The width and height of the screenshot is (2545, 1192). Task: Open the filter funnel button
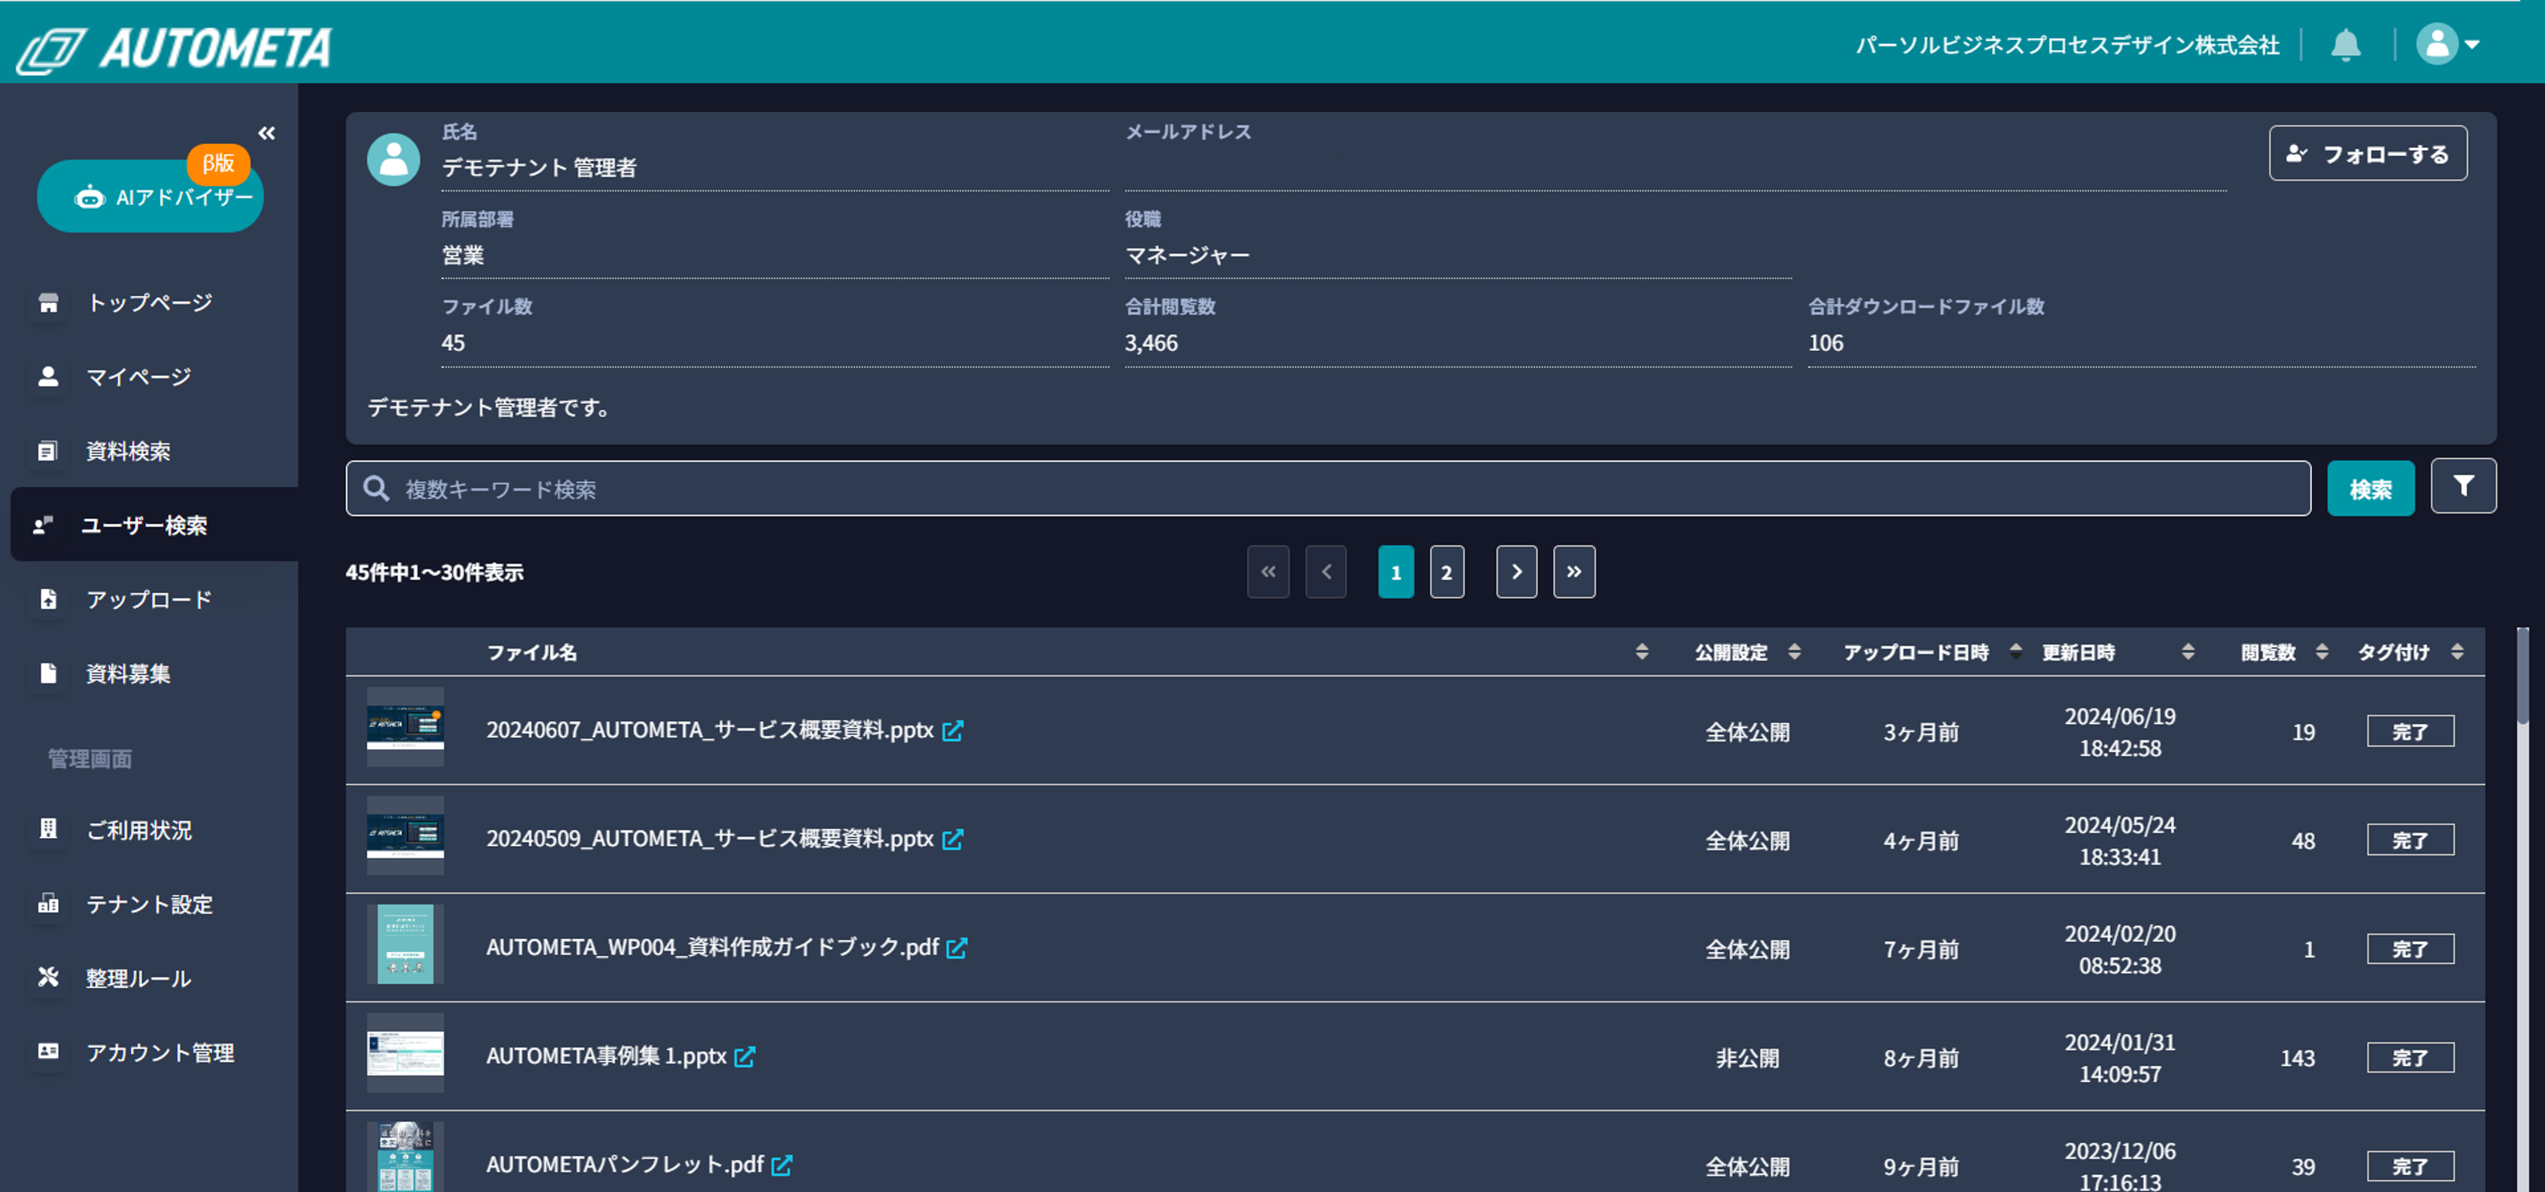click(2463, 486)
